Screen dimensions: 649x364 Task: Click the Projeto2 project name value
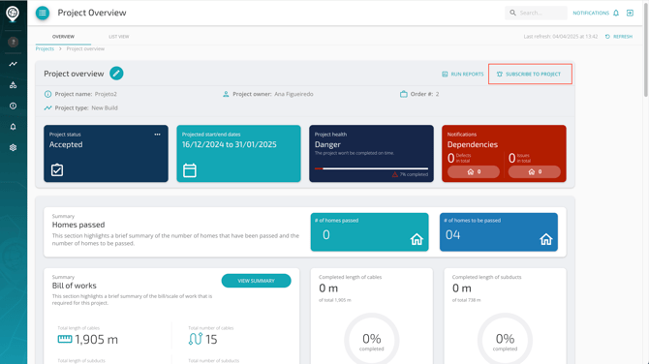coord(106,94)
